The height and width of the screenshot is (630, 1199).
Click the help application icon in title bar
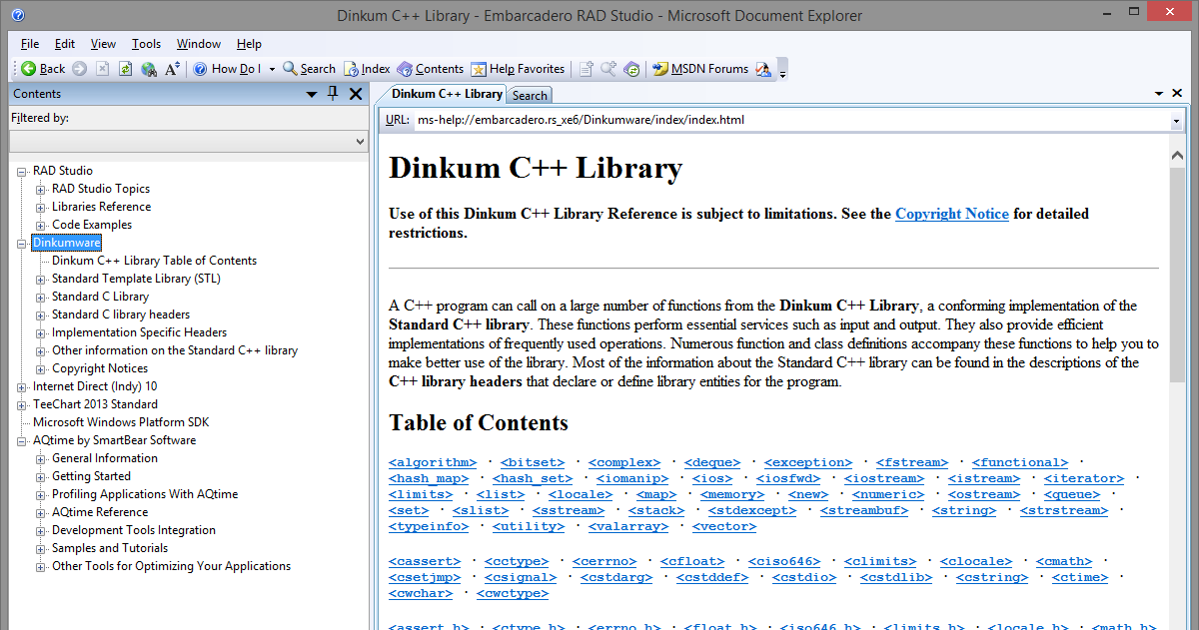coord(17,15)
